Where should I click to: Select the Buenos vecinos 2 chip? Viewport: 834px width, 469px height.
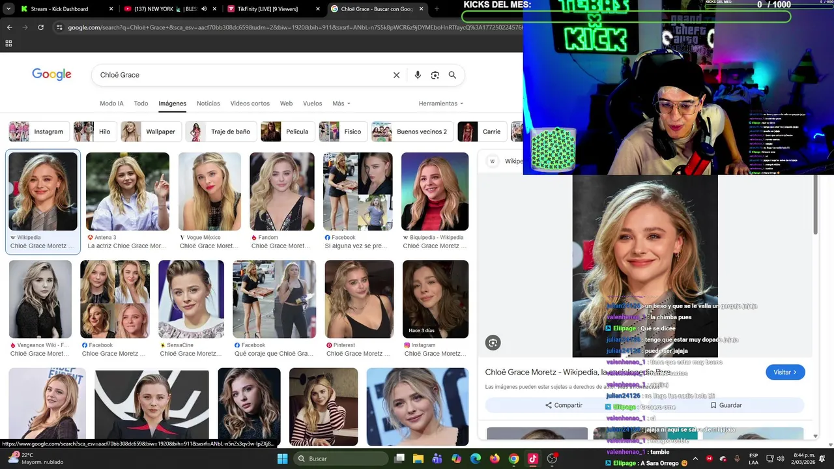pos(412,132)
